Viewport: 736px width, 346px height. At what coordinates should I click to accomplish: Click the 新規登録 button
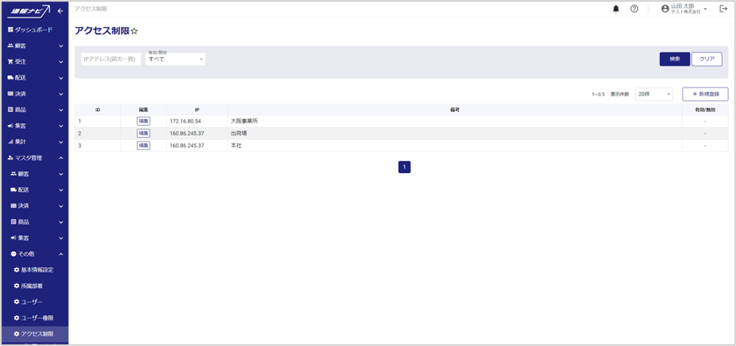click(705, 94)
